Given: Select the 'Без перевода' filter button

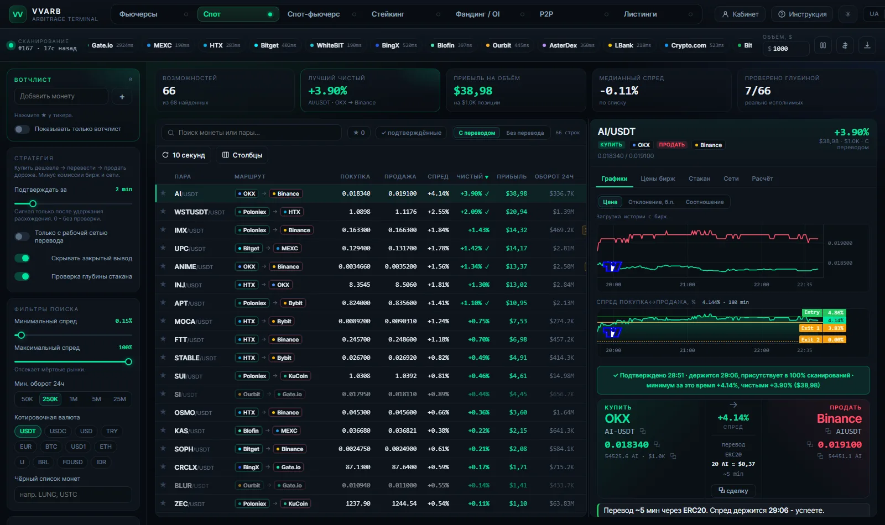Looking at the screenshot, I should click(x=525, y=133).
